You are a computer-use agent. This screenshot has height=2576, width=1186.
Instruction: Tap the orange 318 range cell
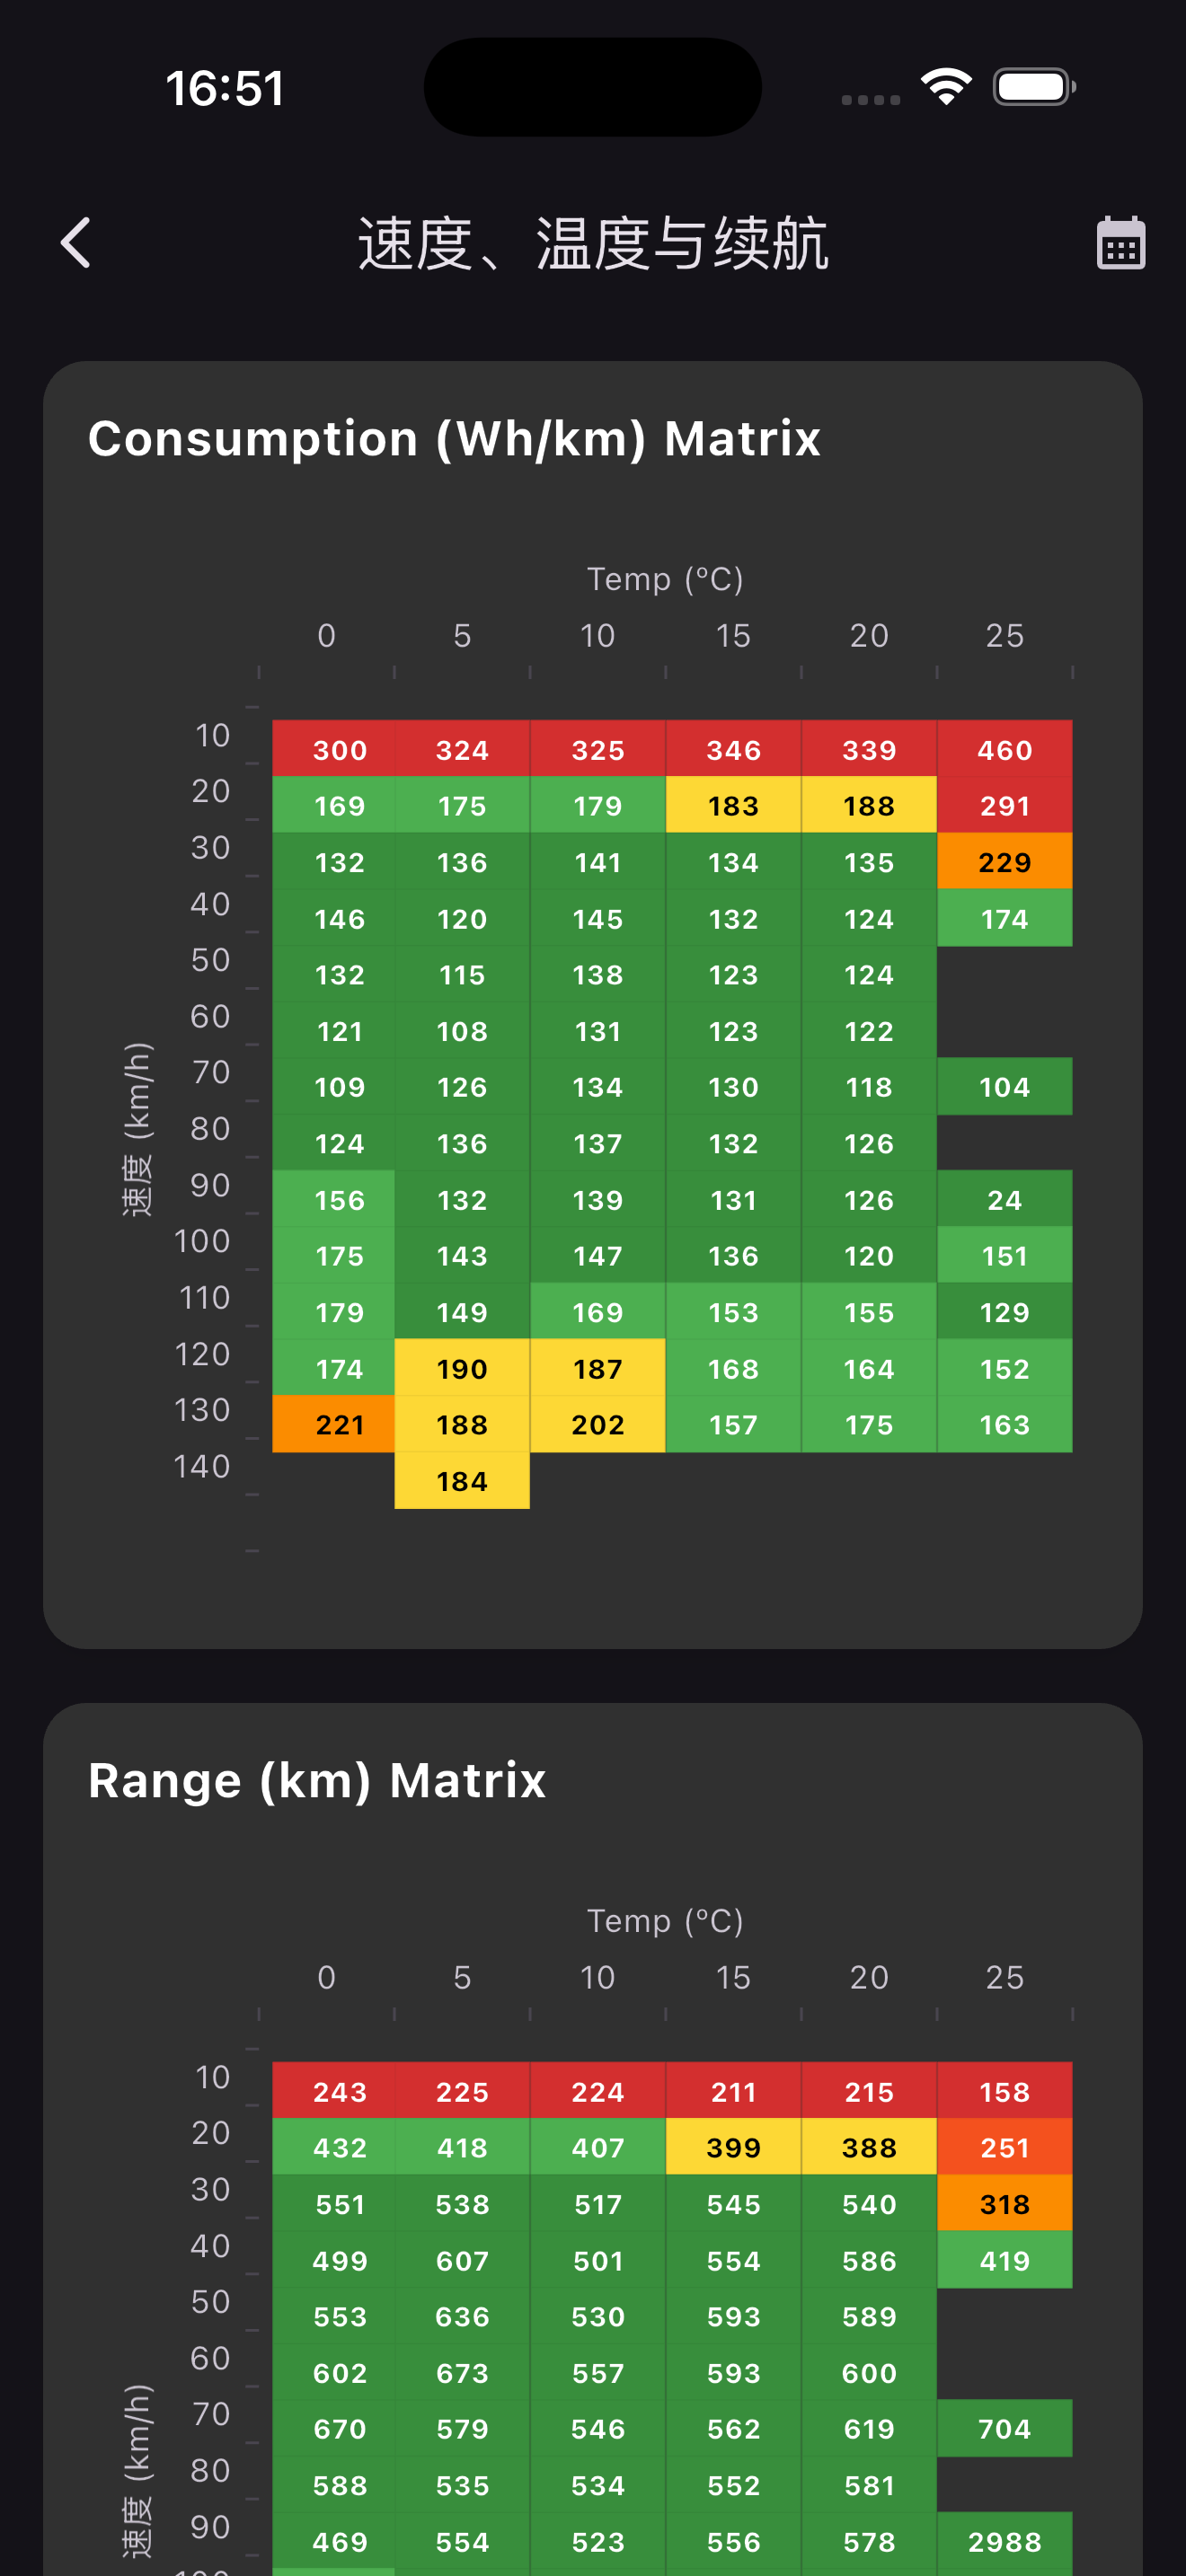[1004, 2204]
